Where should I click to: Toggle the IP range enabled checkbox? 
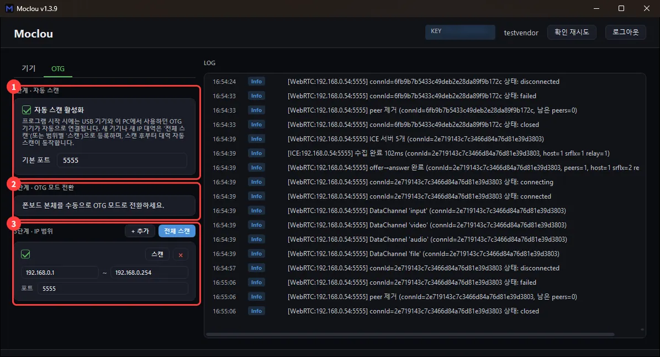click(25, 254)
